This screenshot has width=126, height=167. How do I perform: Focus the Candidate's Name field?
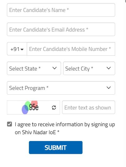point(61,10)
